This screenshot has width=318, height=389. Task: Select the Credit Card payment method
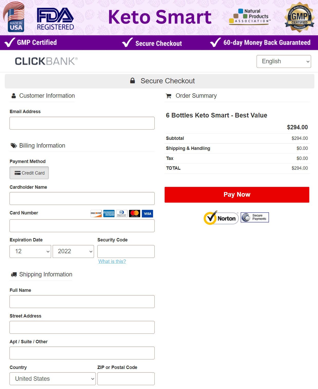(29, 173)
